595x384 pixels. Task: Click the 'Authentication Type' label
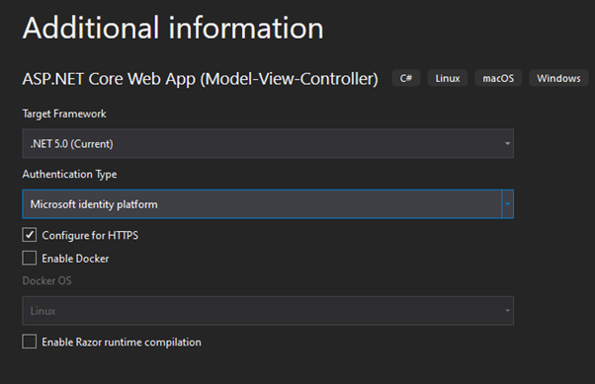pos(69,175)
